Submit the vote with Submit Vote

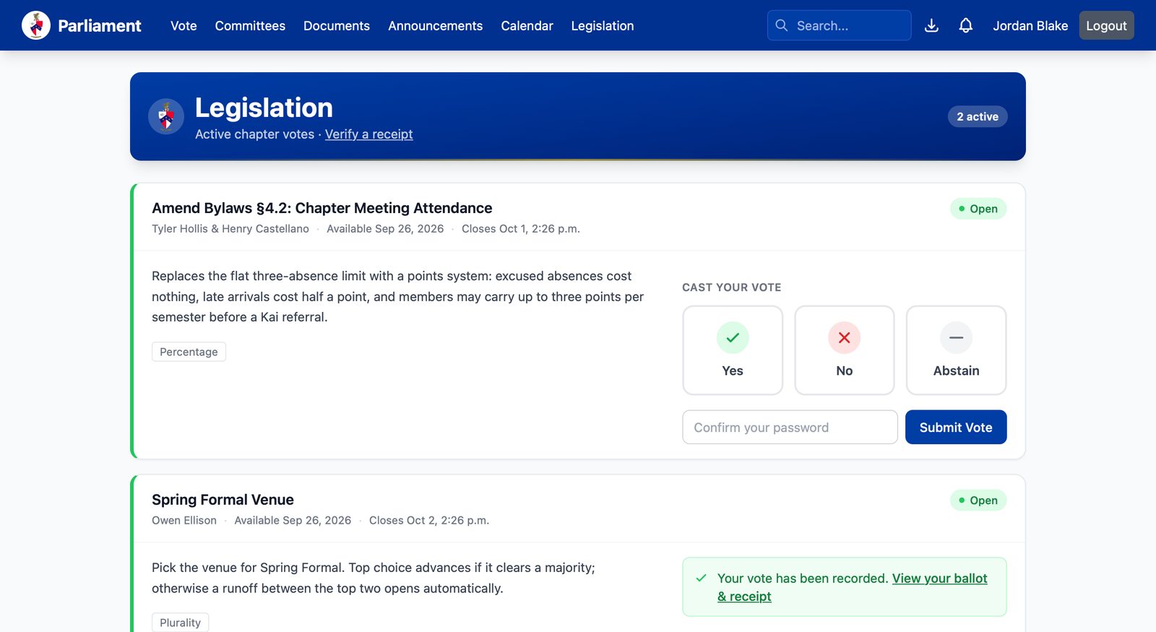(956, 427)
